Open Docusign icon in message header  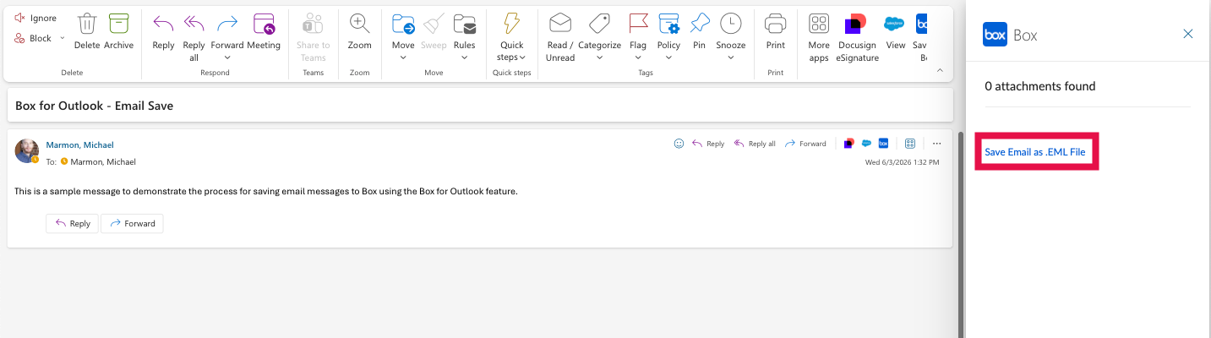[x=849, y=144]
